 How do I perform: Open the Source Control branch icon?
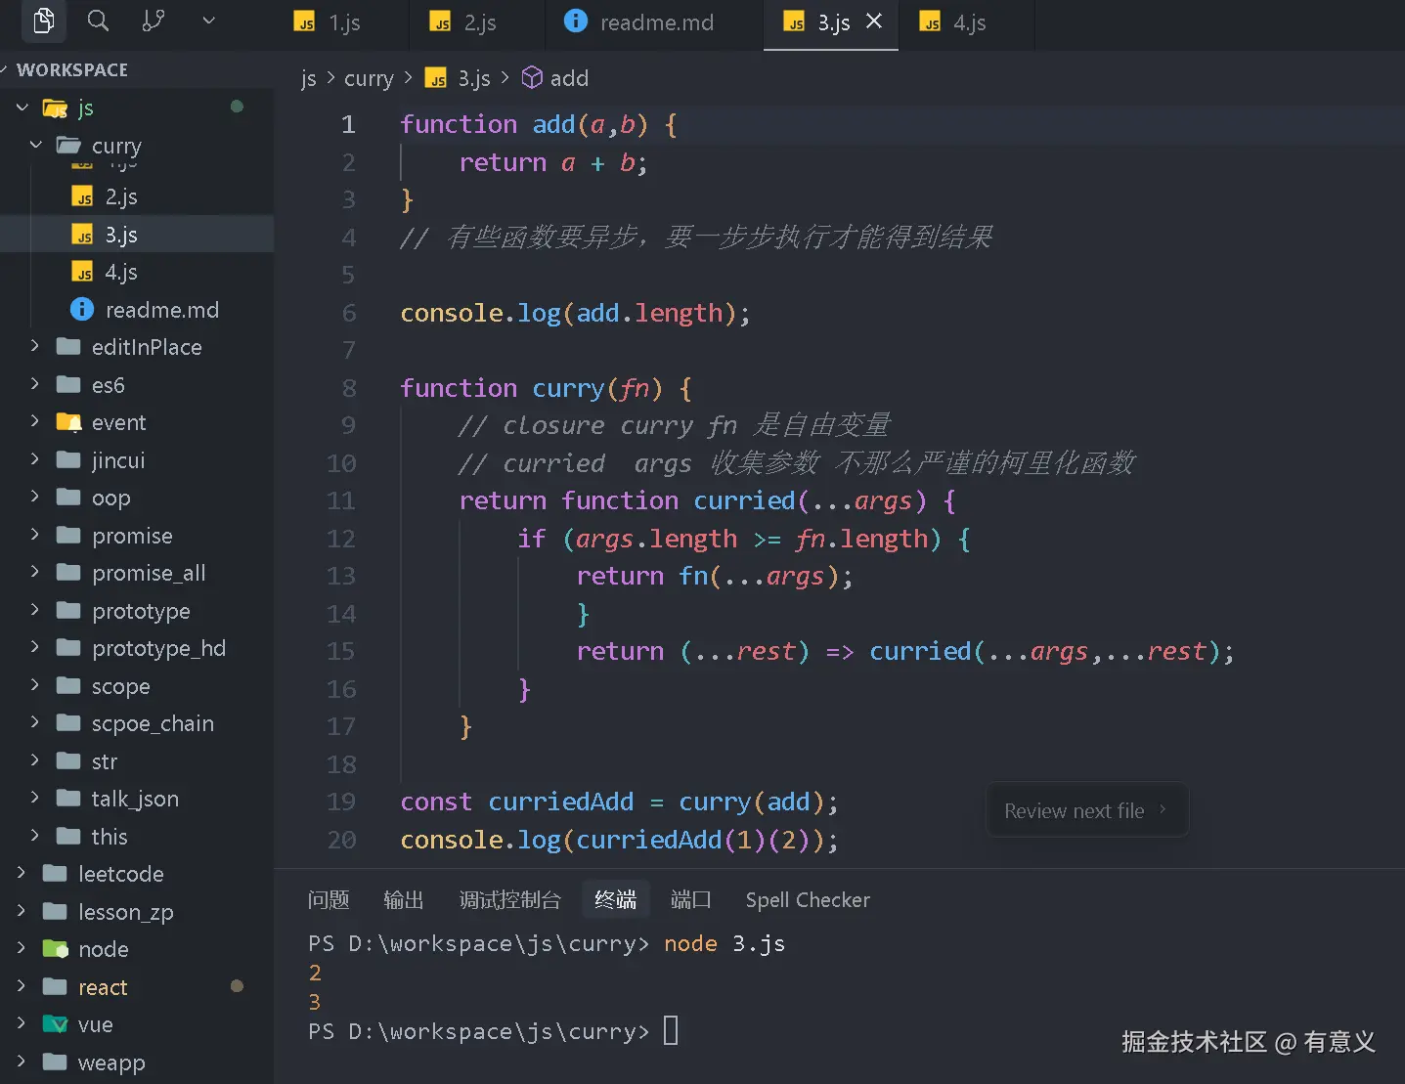[x=154, y=21]
